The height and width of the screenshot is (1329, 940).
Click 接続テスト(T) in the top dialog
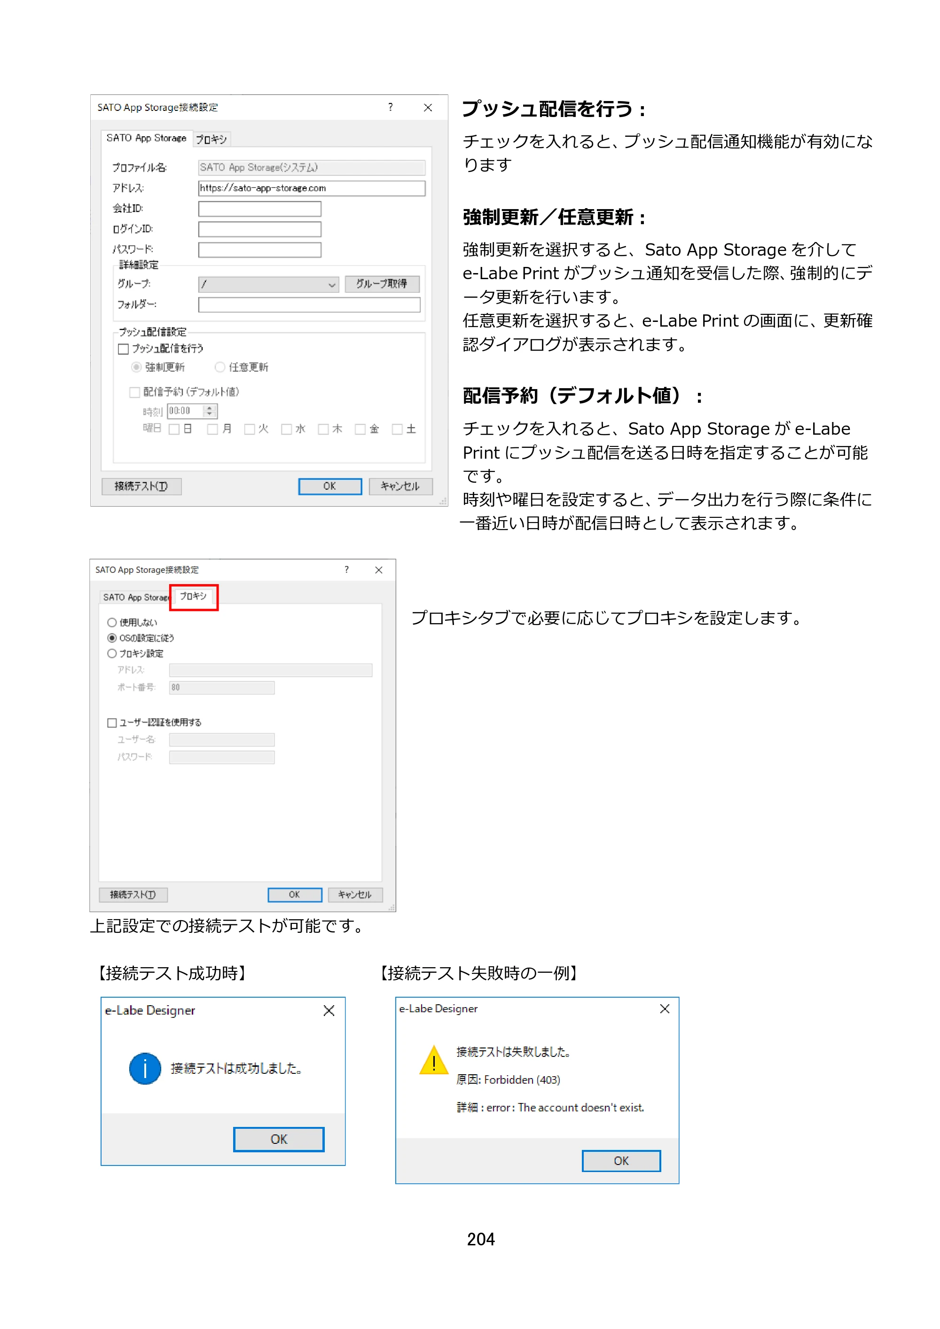(x=141, y=486)
